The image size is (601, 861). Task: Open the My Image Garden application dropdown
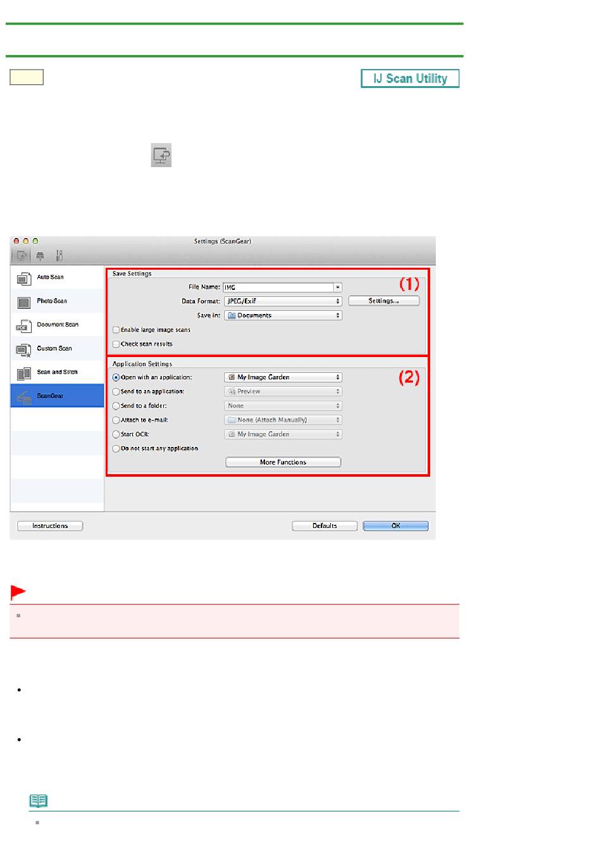tap(283, 377)
